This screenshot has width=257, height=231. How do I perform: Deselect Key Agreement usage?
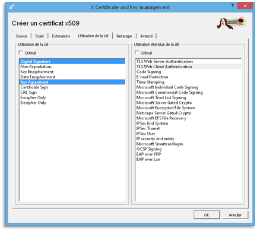72,82
